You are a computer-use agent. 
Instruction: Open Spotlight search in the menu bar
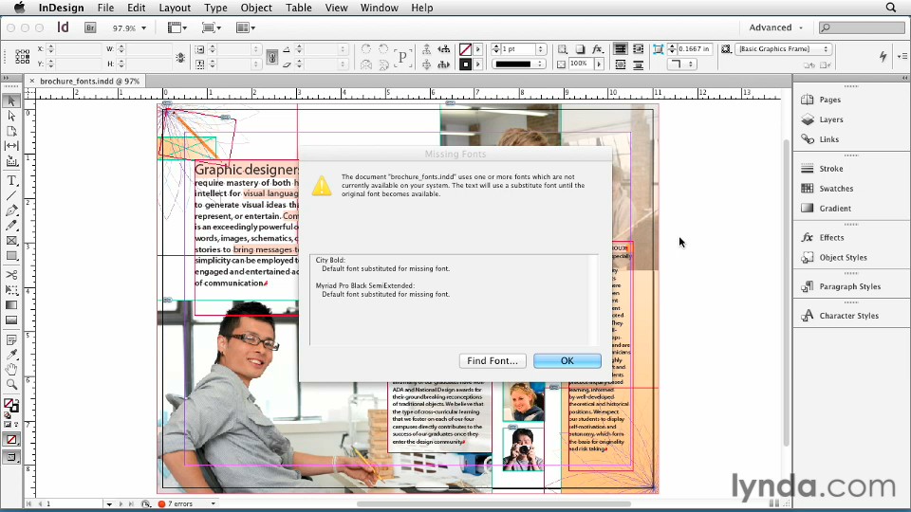tap(891, 8)
